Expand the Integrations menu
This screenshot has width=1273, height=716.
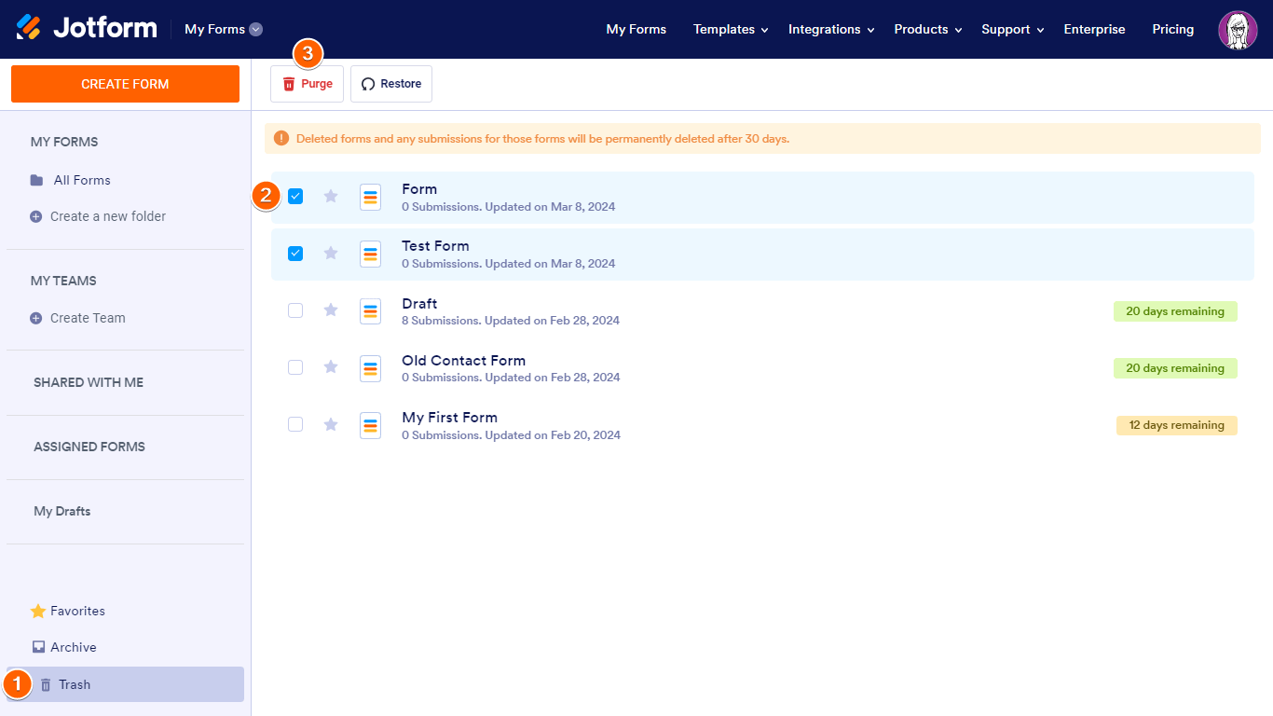click(x=830, y=29)
